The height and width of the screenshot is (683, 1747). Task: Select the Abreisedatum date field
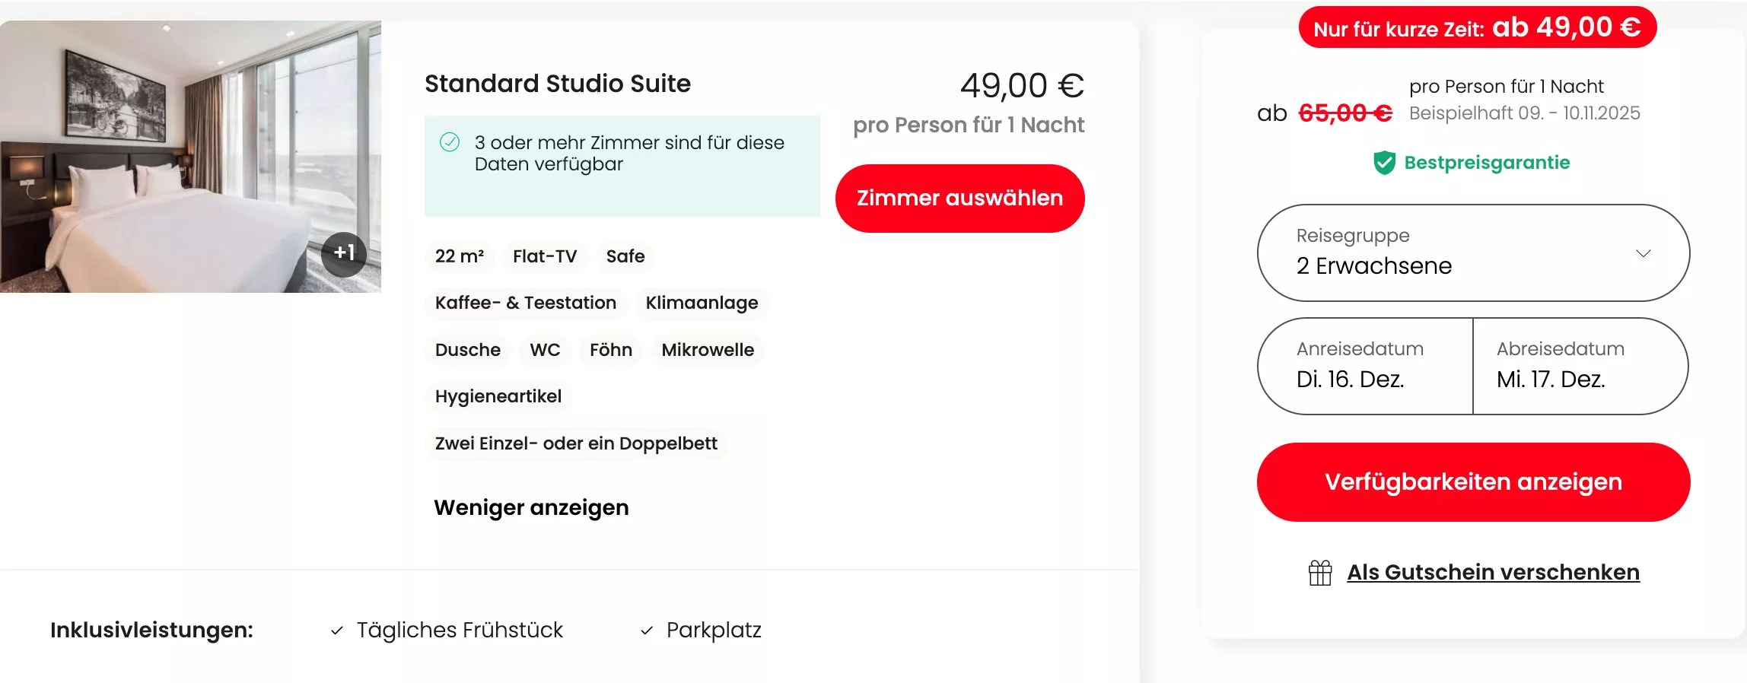pyautogui.click(x=1580, y=367)
